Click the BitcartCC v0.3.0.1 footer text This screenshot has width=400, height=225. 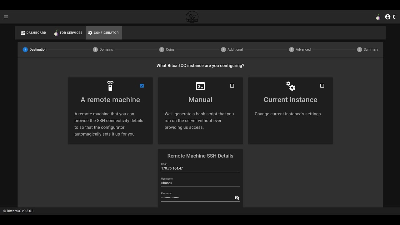[x=19, y=211]
